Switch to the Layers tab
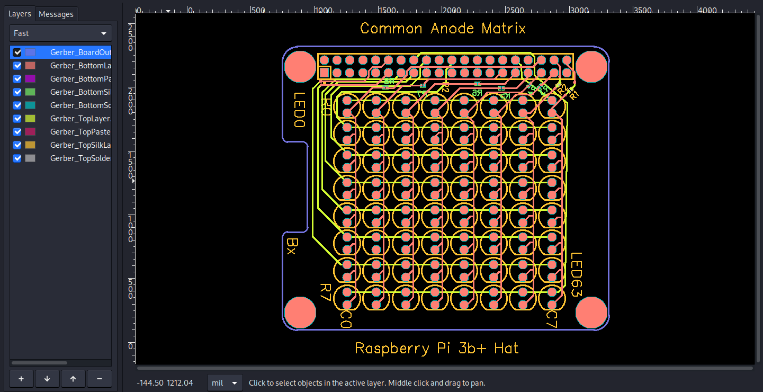Image resolution: width=763 pixels, height=392 pixels. 20,14
